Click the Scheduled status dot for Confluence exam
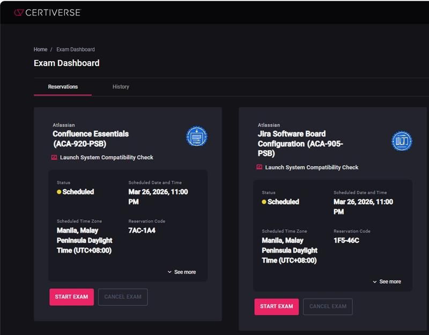 pos(59,192)
